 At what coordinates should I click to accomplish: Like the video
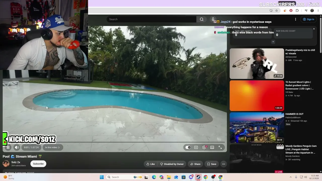pos(151,164)
